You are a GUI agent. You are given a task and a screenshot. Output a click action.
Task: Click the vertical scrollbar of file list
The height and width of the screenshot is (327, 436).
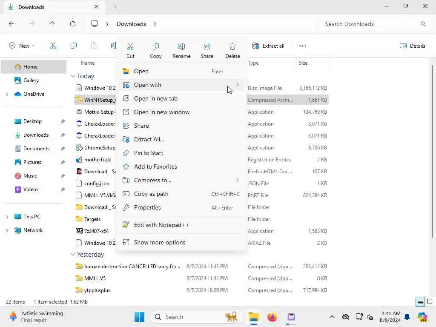(x=433, y=152)
